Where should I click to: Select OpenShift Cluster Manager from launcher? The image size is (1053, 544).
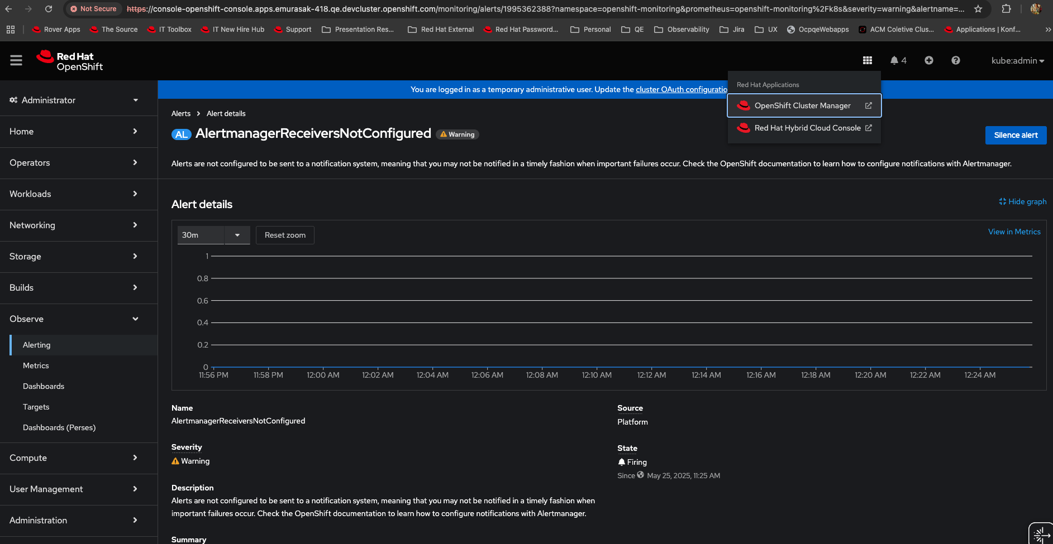(803, 105)
